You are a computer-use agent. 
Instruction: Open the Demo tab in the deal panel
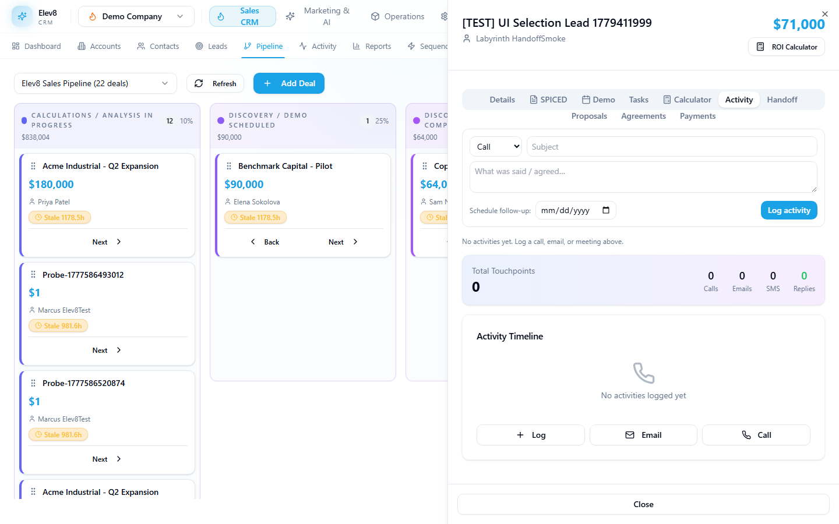[598, 100]
